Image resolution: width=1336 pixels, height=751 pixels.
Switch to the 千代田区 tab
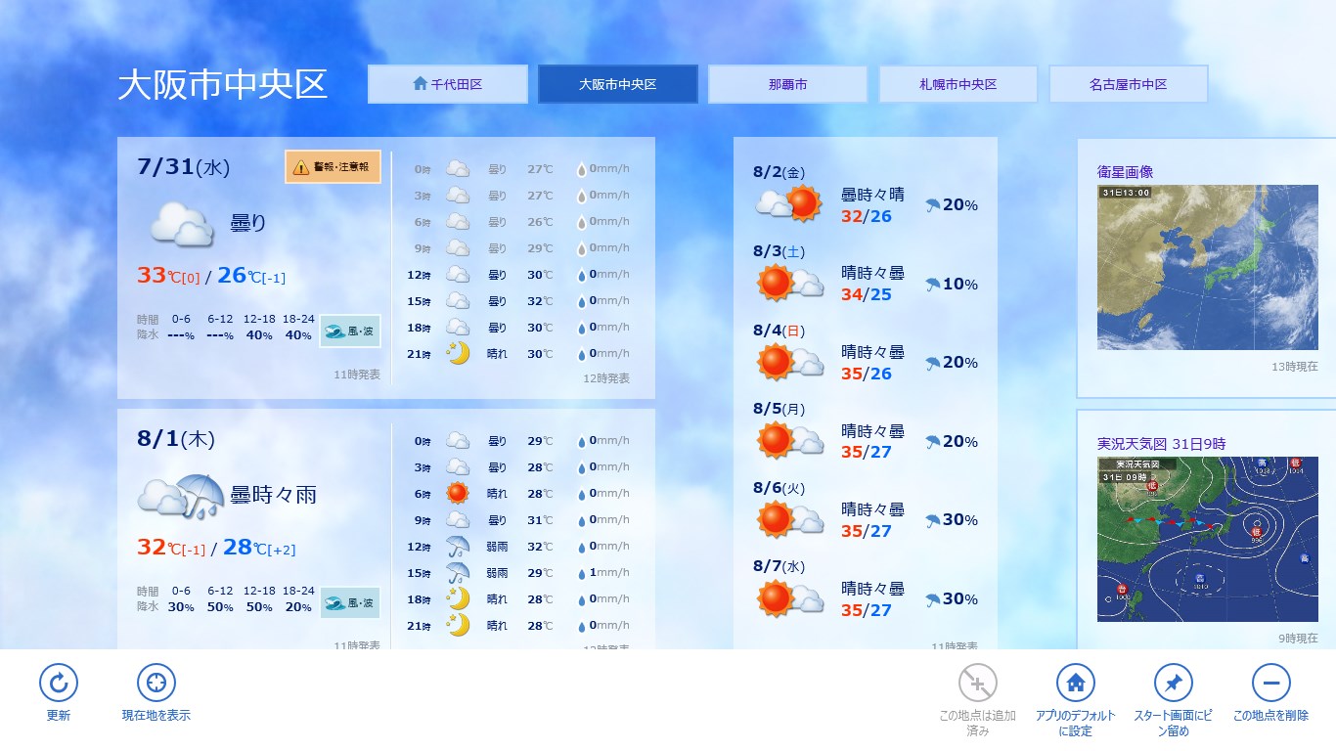(x=448, y=84)
